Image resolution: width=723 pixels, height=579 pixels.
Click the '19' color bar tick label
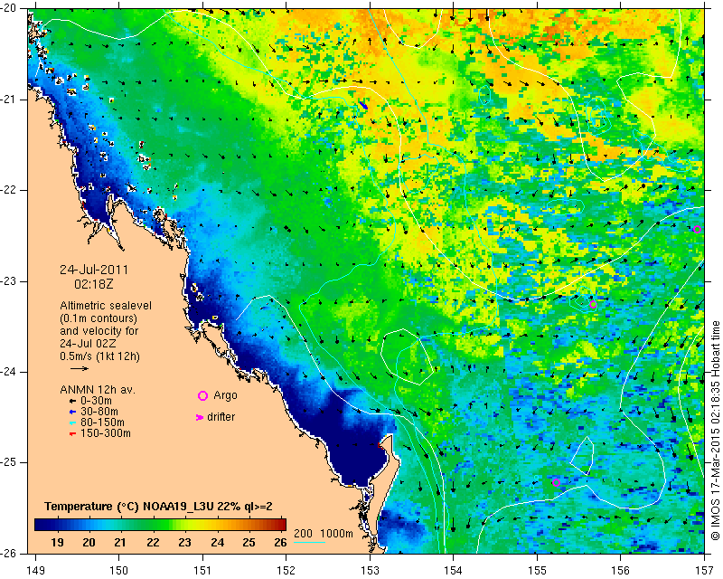[x=57, y=542]
